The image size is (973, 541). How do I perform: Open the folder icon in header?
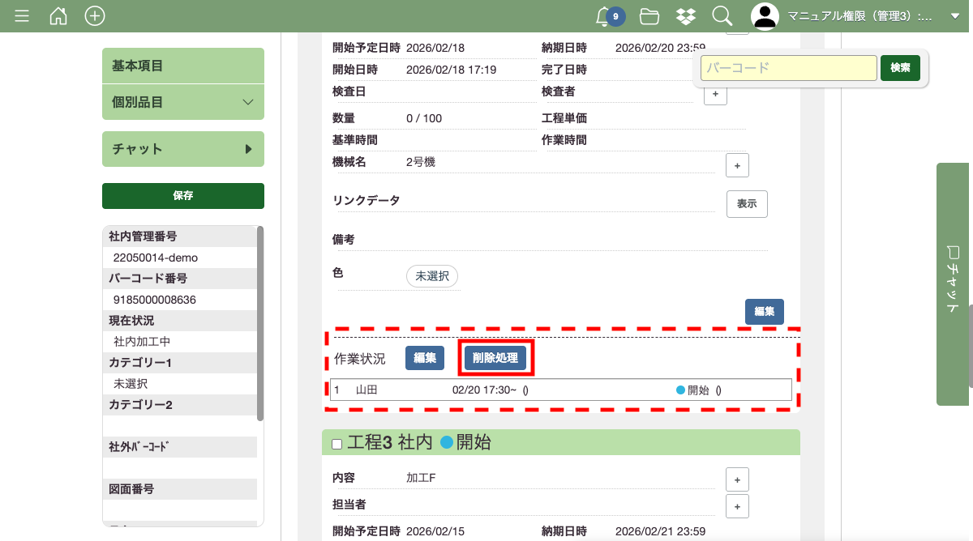coord(649,16)
